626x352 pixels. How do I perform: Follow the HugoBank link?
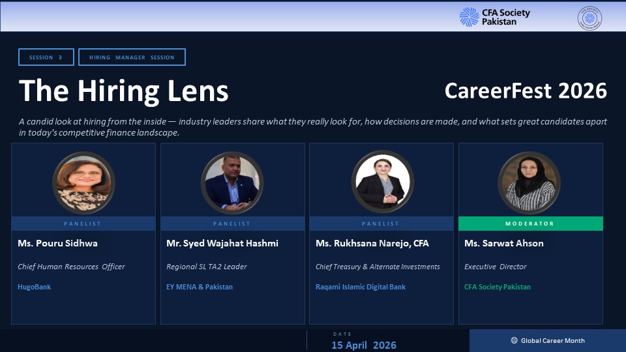(35, 287)
